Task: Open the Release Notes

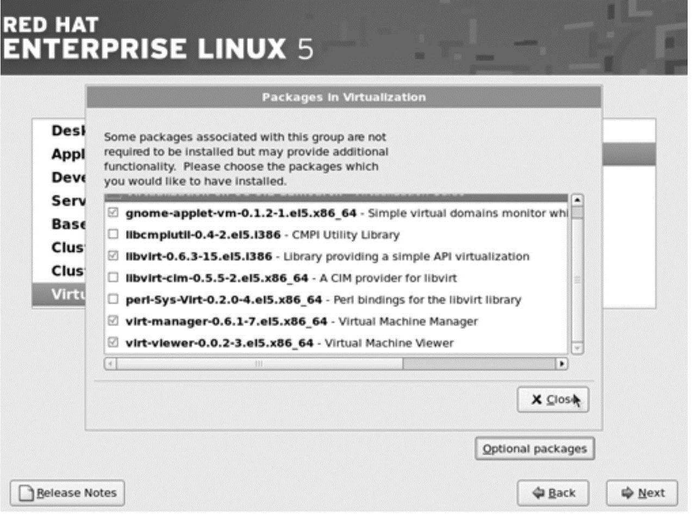Action: tap(67, 493)
